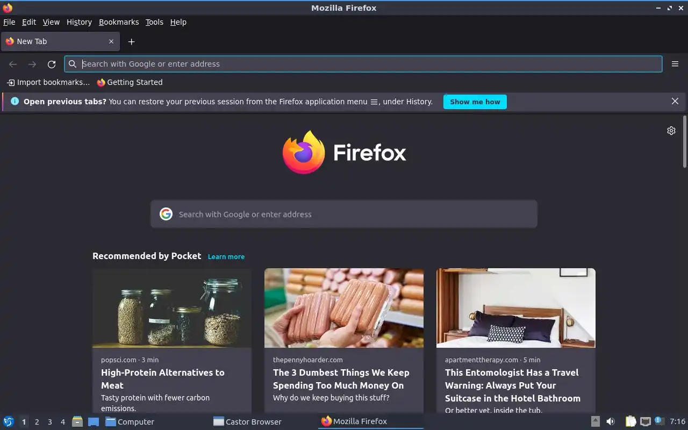
Task: Click the vertical page scrollbar
Action: click(x=685, y=142)
